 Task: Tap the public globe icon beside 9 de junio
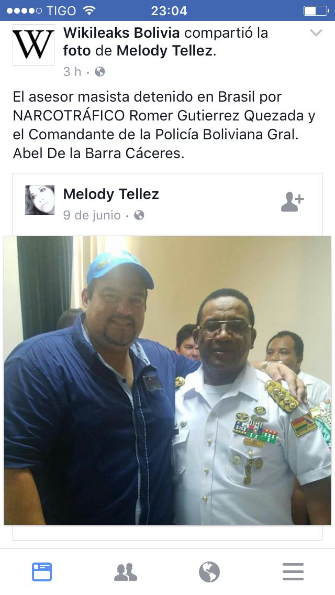[139, 216]
